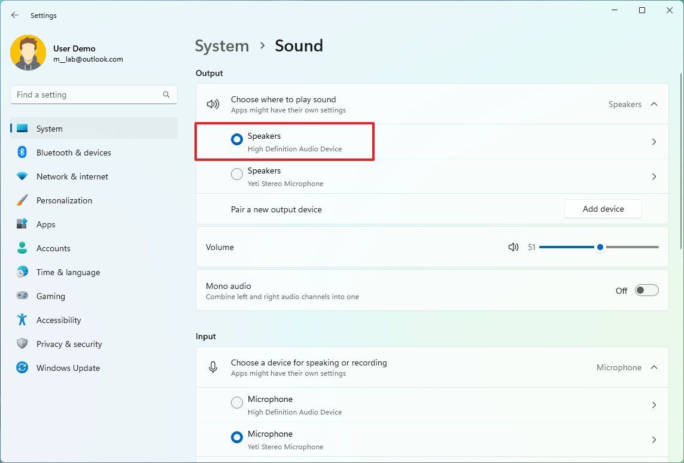
Task: Open Yeti Stereo Microphone speaker properties arrow
Action: 653,176
